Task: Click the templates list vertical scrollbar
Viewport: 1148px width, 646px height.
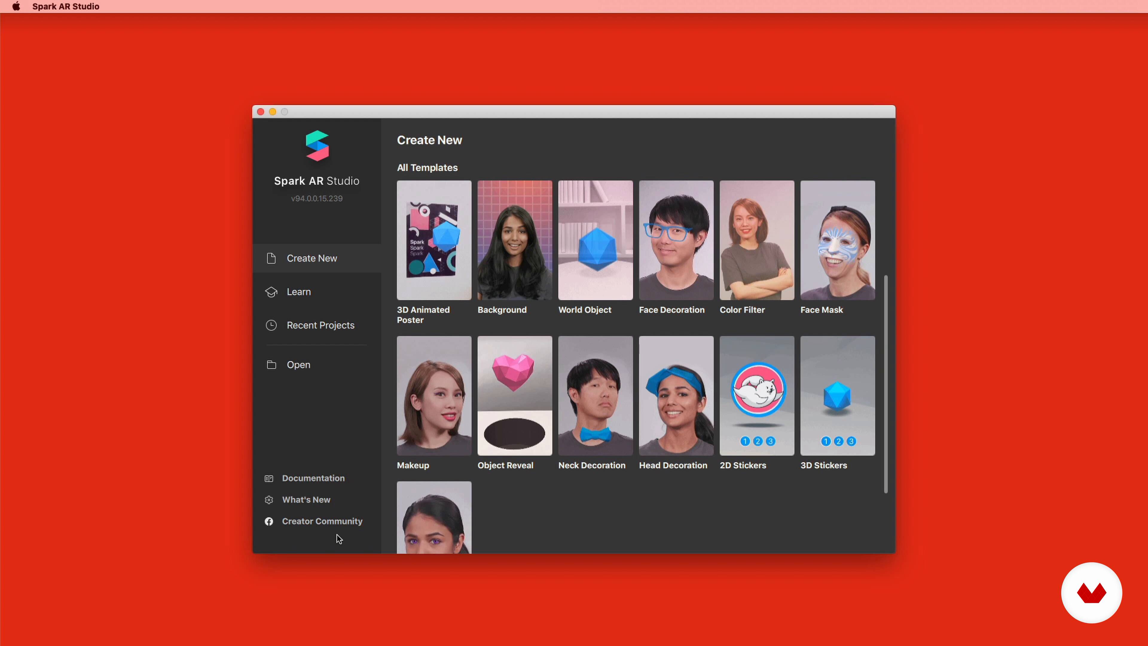Action: pos(886,384)
